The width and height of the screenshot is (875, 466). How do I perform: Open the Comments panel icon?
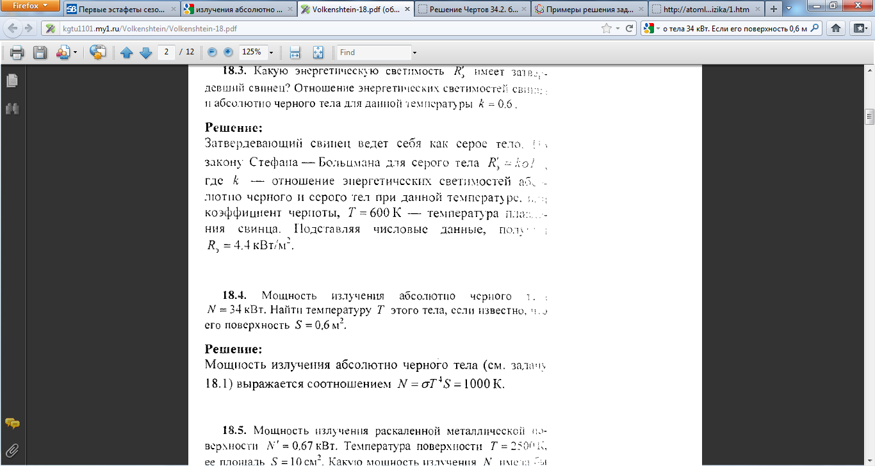click(x=12, y=423)
